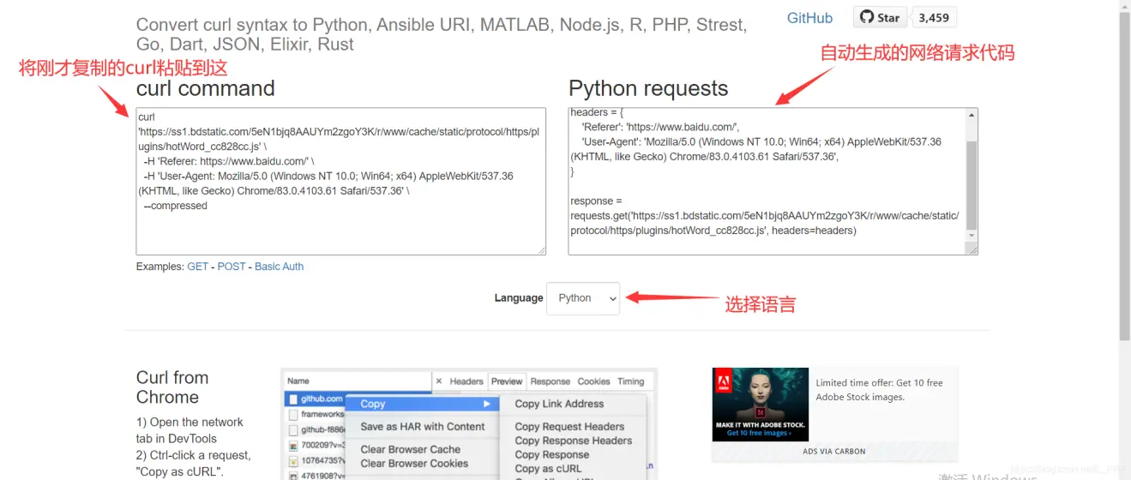Click the Adobe Stock ad image
1131x480 pixels.
(760, 405)
